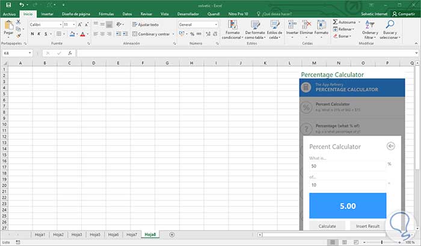
Task: Click Buscar y seleccionar magnifier icon
Action: point(390,24)
